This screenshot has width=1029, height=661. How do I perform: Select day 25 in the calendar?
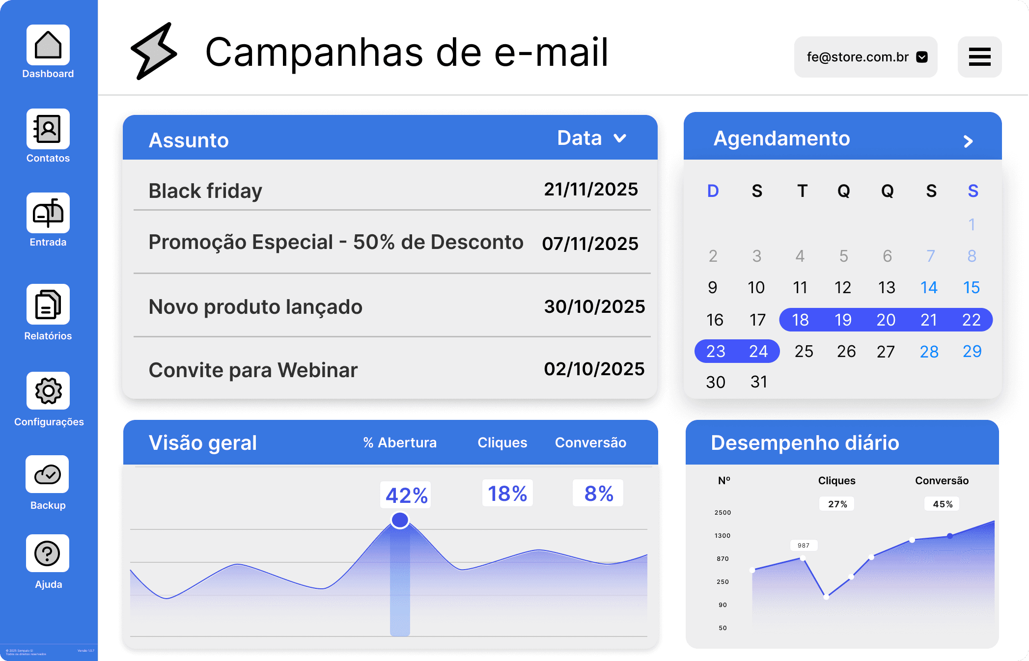(x=804, y=352)
